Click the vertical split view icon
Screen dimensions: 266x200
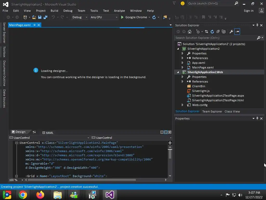162,132
